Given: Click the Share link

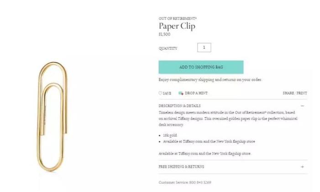Looking at the screenshot, I should point(289,93).
